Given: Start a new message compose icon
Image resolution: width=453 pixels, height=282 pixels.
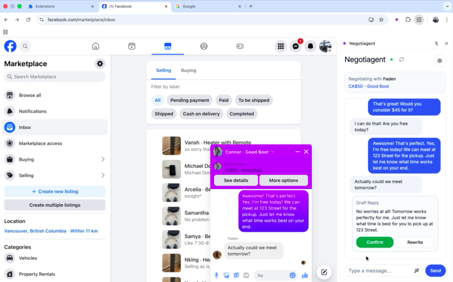Looking at the screenshot, I should tap(324, 272).
